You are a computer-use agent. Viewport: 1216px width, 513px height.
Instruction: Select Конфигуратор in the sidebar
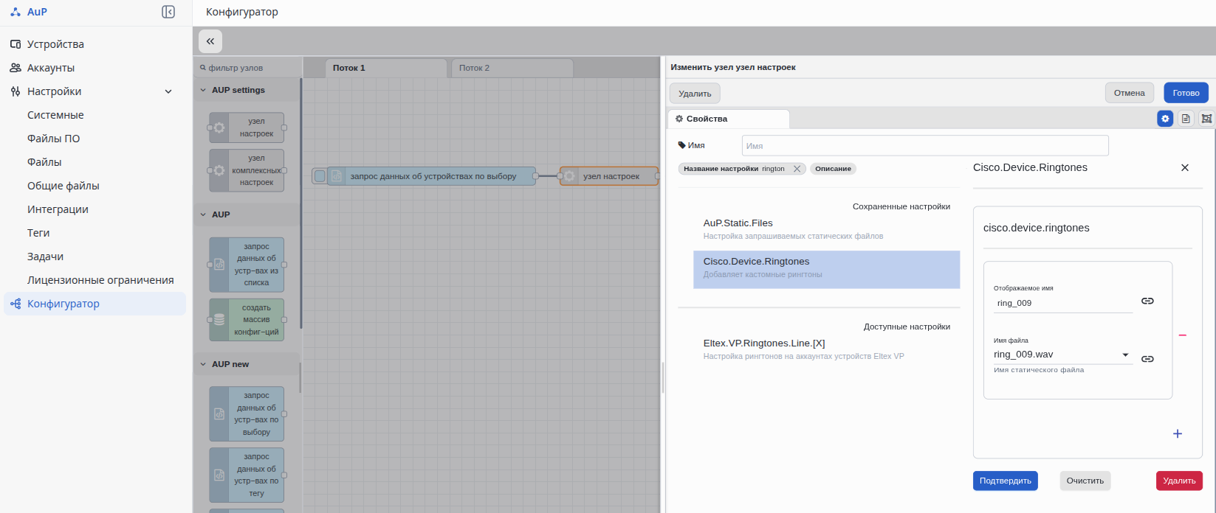95,304
